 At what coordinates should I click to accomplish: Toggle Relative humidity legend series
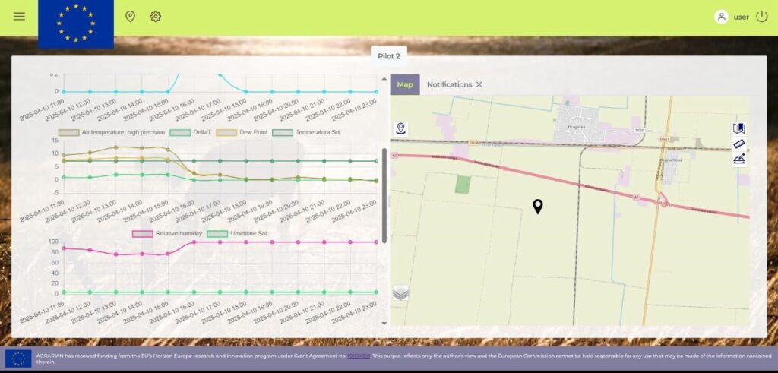coord(166,233)
